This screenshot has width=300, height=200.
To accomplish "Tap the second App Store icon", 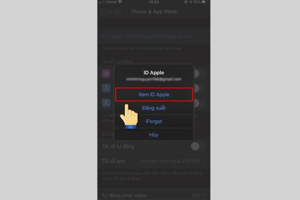I will pyautogui.click(x=106, y=103).
